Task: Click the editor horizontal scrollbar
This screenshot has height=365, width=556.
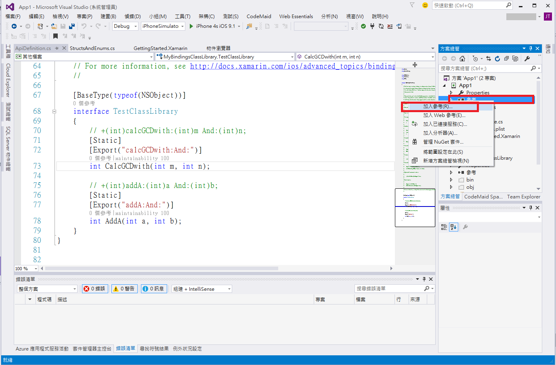Action: pos(162,268)
